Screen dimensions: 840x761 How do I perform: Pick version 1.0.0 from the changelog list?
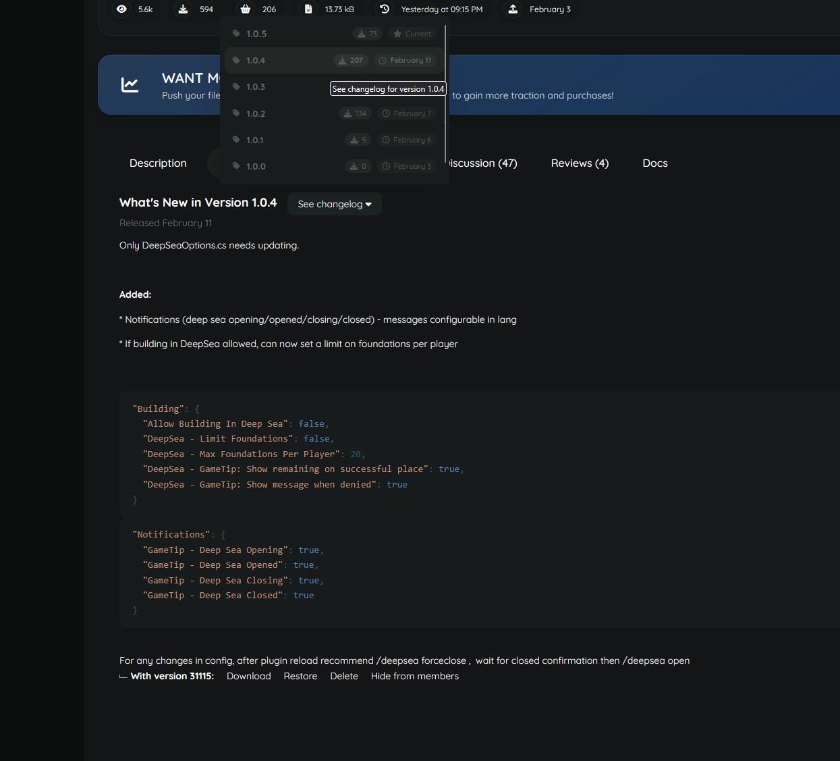[256, 166]
